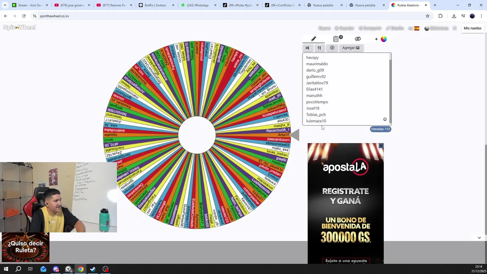Select the pencil edit entries tab
Image resolution: width=487 pixels, height=274 pixels.
(314, 39)
